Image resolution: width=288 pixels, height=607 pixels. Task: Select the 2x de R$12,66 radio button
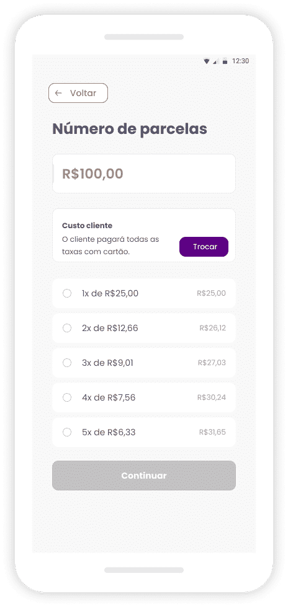point(67,328)
